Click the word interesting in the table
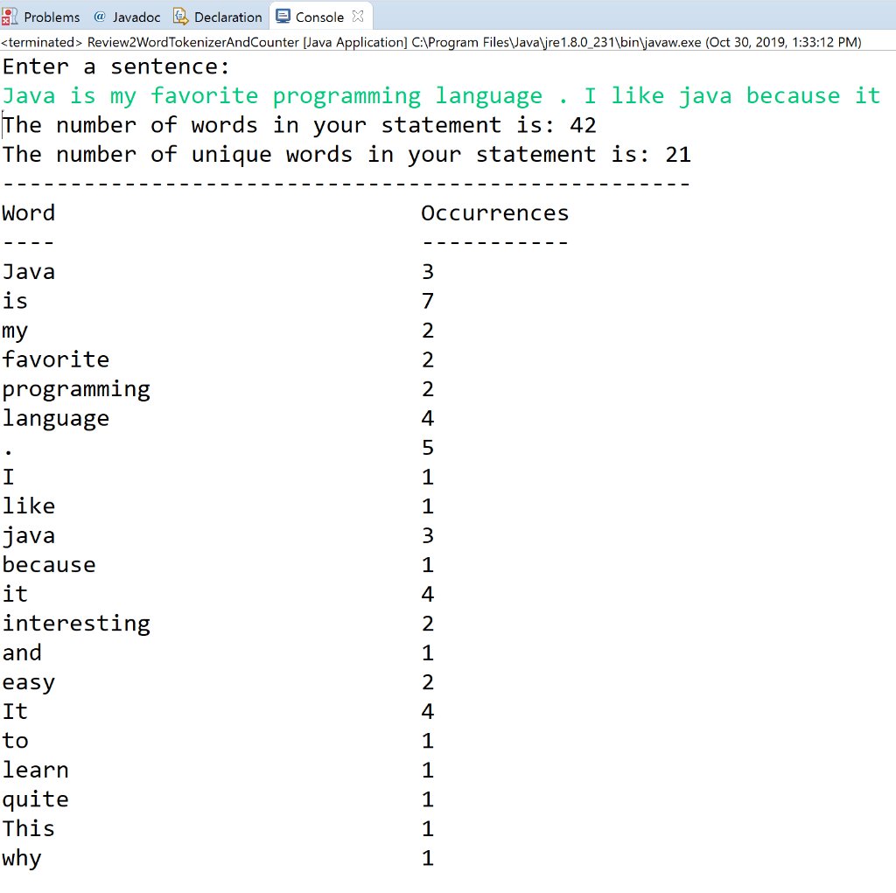 pyautogui.click(x=76, y=624)
